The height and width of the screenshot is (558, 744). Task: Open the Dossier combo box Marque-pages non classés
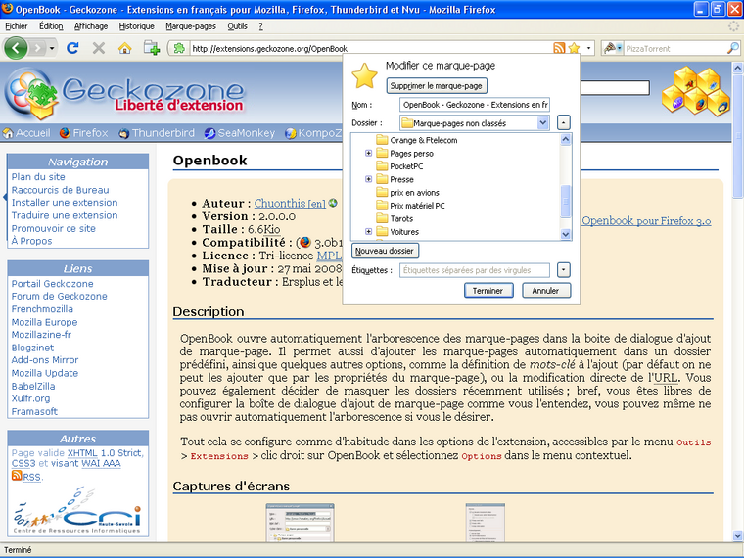pyautogui.click(x=475, y=123)
